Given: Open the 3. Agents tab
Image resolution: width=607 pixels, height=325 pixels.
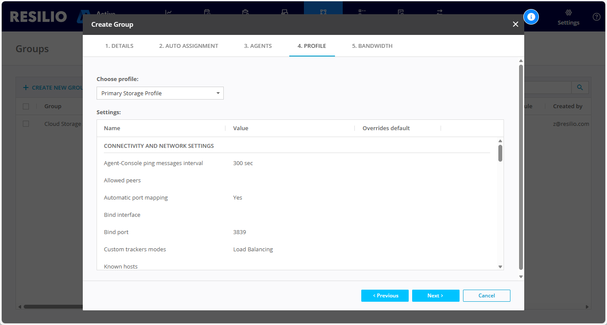Looking at the screenshot, I should (x=258, y=46).
